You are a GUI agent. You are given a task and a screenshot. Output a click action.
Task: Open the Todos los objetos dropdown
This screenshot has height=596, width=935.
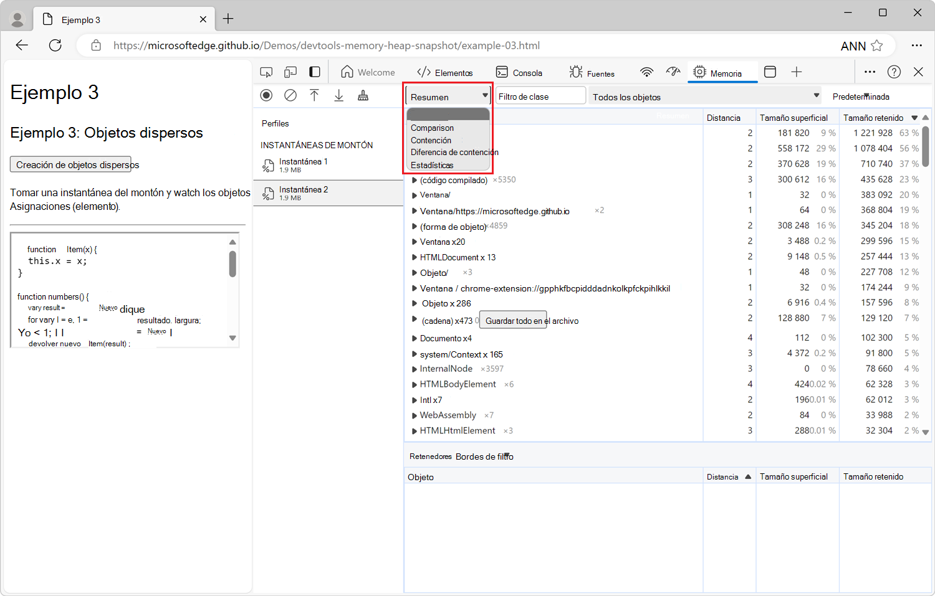(x=705, y=97)
